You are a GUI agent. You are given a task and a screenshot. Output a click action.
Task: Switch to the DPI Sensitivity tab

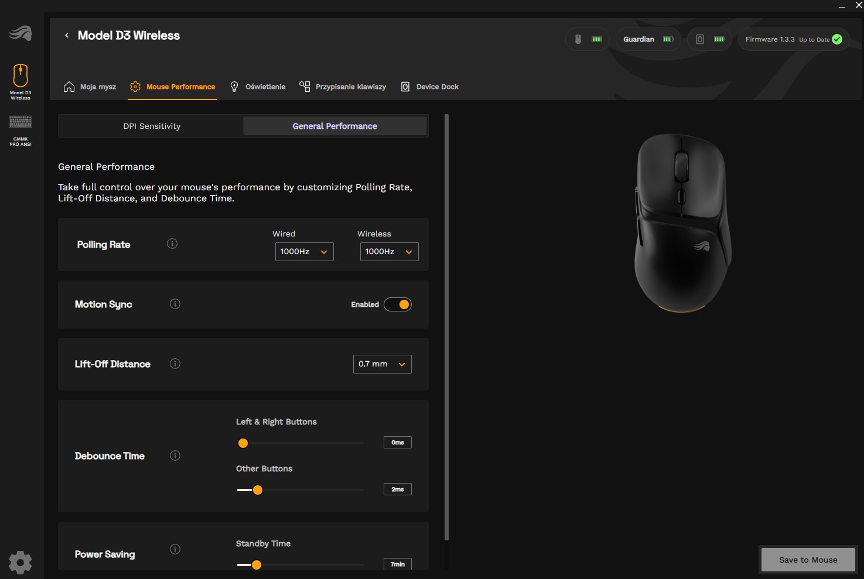[x=152, y=126]
